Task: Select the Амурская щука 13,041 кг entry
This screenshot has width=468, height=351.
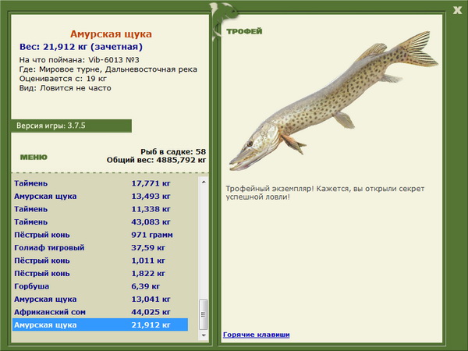Action: click(101, 299)
